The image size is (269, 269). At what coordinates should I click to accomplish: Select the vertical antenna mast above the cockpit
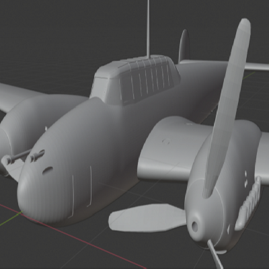(148, 28)
